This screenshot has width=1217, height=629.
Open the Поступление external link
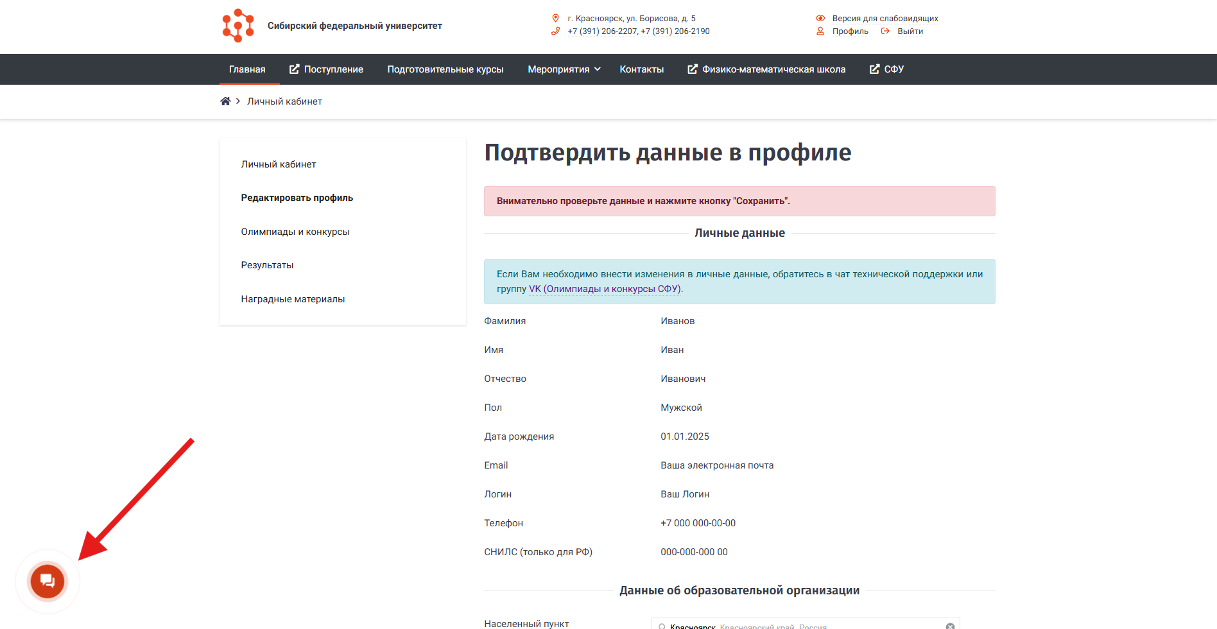tap(326, 69)
